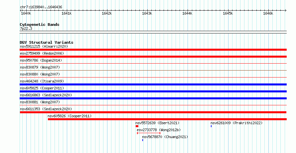Select the red bar for nsv5911215

(153, 50)
